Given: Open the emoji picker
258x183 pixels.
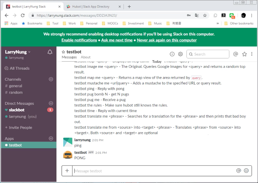Looking at the screenshot, I should coord(246,171).
